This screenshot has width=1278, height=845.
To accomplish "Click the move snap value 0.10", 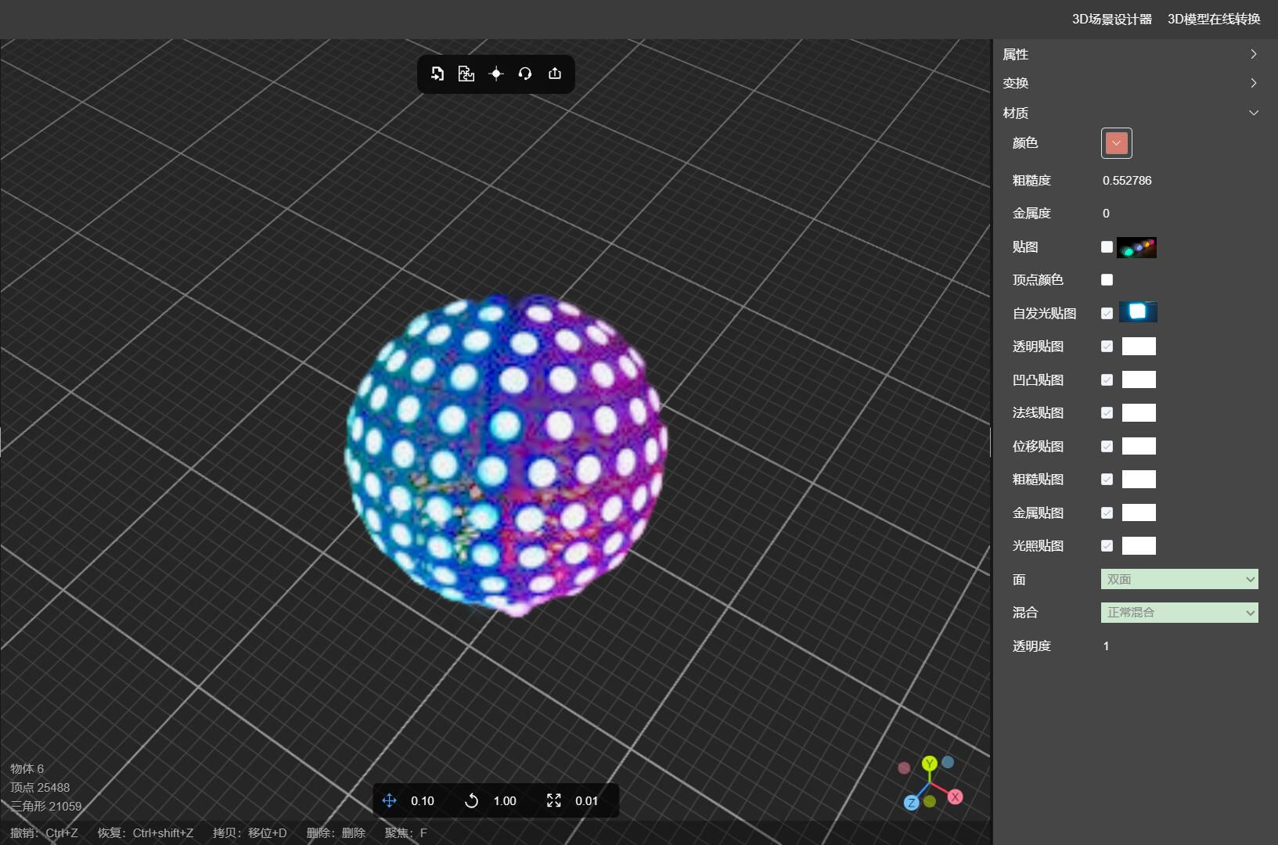I will [423, 800].
